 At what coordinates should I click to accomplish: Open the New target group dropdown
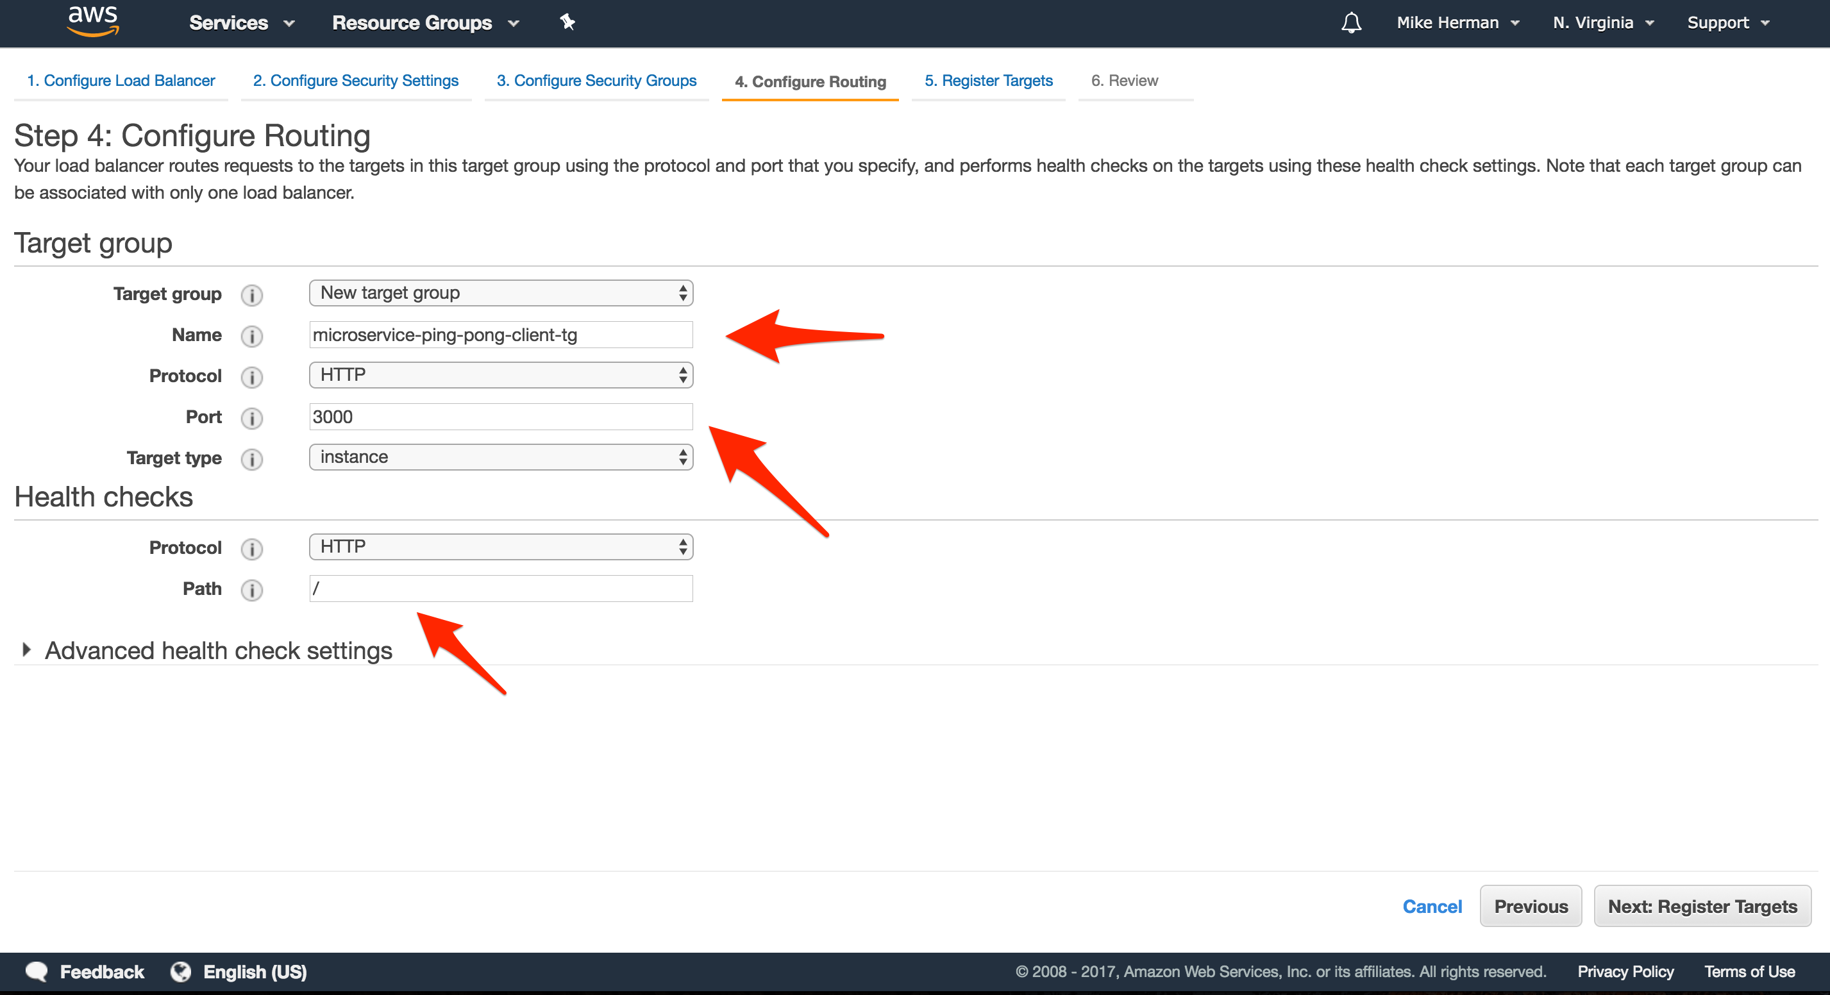click(500, 292)
